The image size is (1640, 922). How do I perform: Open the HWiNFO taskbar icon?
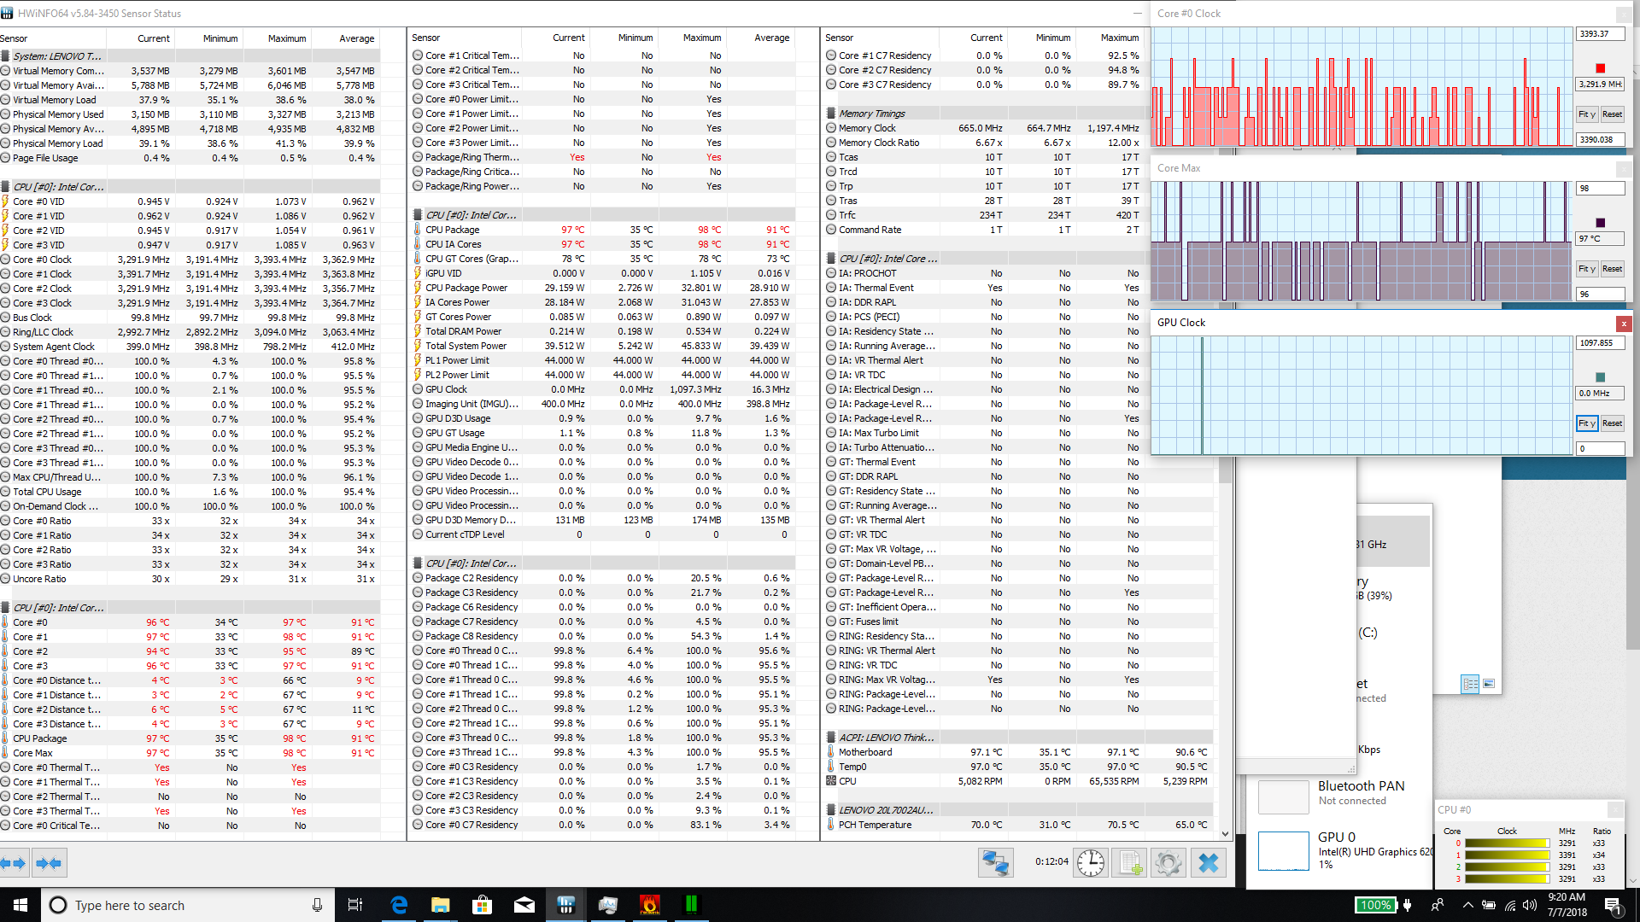565,905
